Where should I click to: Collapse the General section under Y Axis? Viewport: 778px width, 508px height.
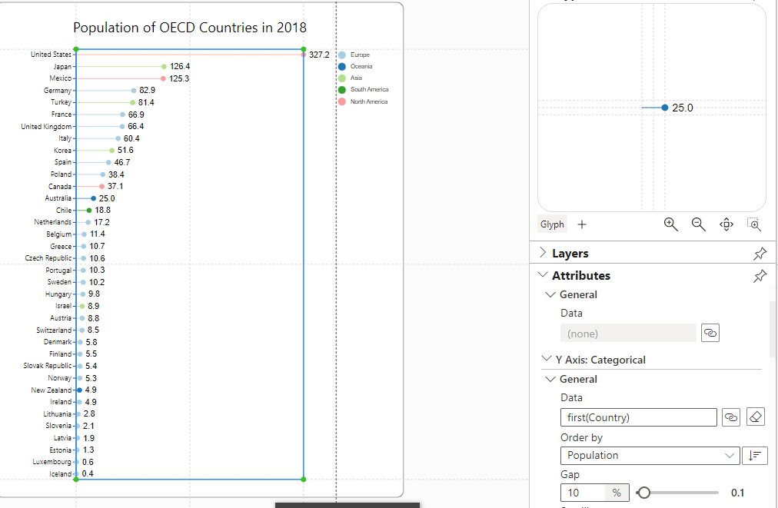550,379
